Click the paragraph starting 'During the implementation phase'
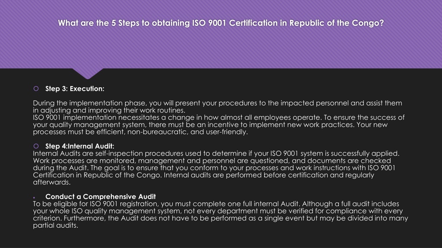 tap(218, 107)
